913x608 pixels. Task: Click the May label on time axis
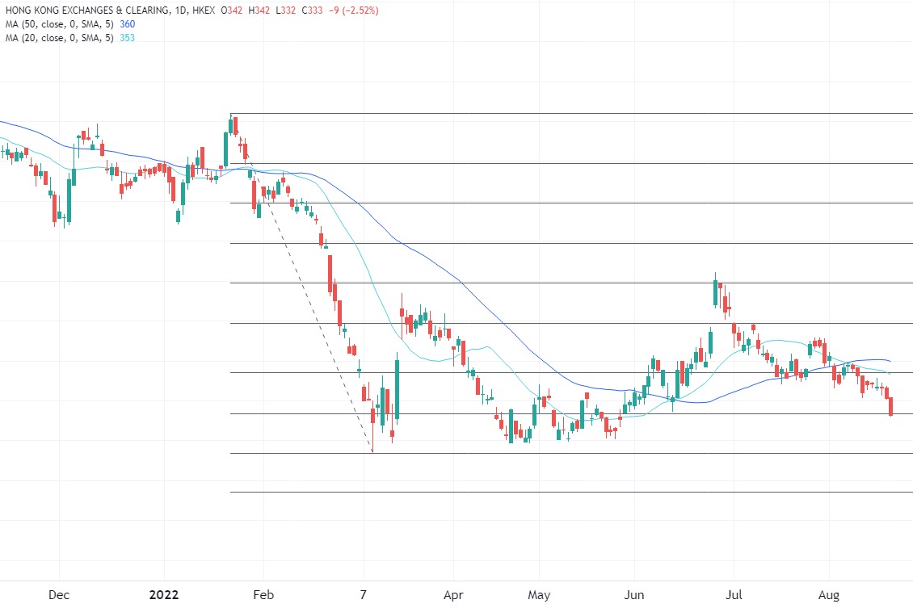click(538, 596)
